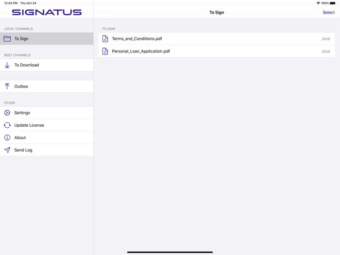Screen dimensions: 340x255
Task: Click the To Download arrow icon
Action: coord(7,65)
